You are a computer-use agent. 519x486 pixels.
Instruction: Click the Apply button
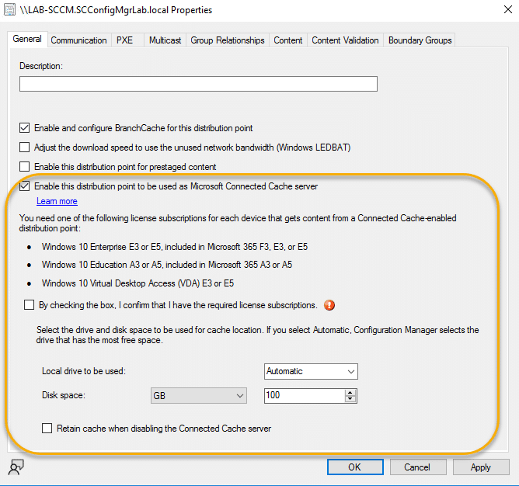(481, 467)
